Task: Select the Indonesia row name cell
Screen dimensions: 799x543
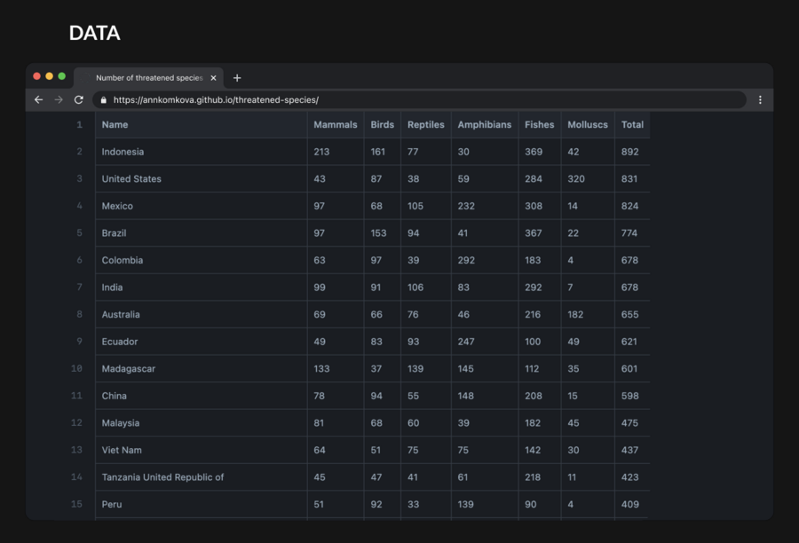Action: (x=123, y=152)
